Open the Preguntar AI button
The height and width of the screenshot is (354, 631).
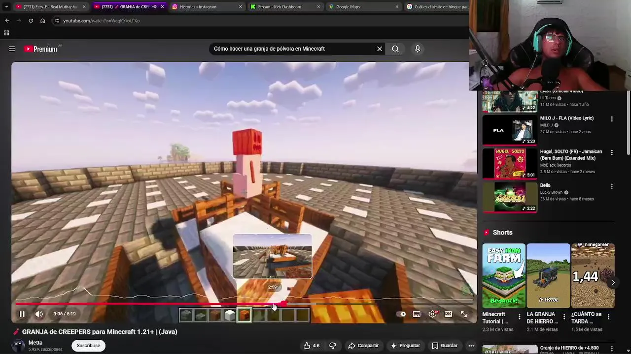pyautogui.click(x=405, y=346)
